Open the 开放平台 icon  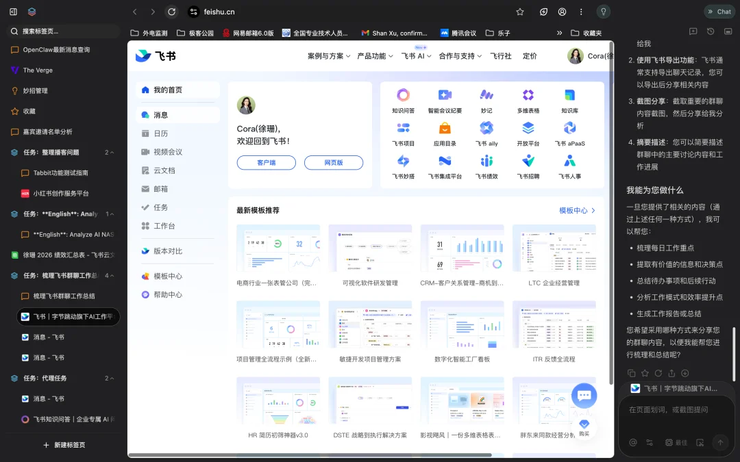pos(528,129)
